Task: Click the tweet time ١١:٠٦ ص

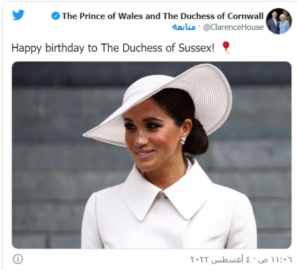Action: (x=275, y=259)
